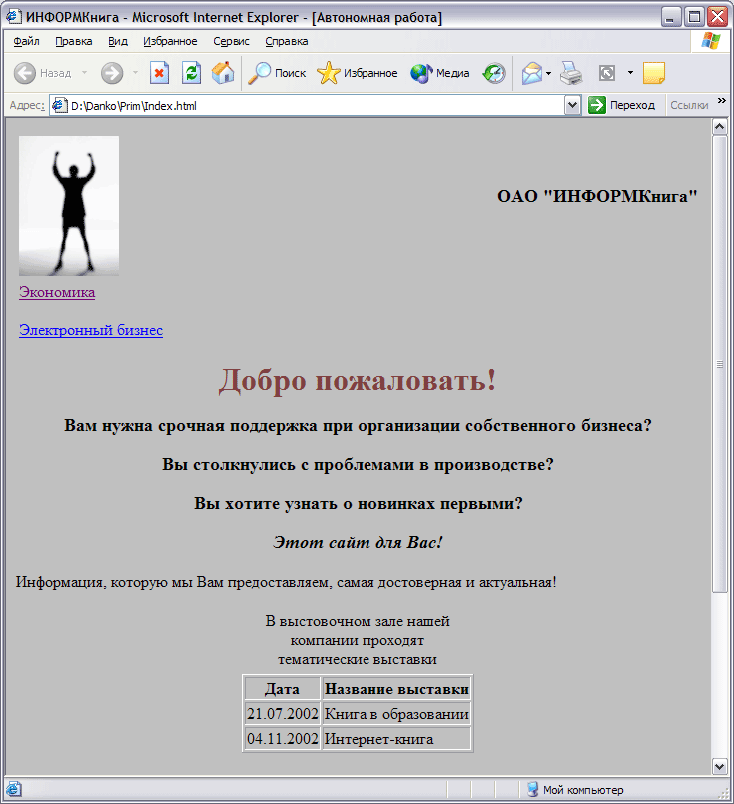Open the Медиа media panel
734x804 pixels.
pyautogui.click(x=440, y=73)
